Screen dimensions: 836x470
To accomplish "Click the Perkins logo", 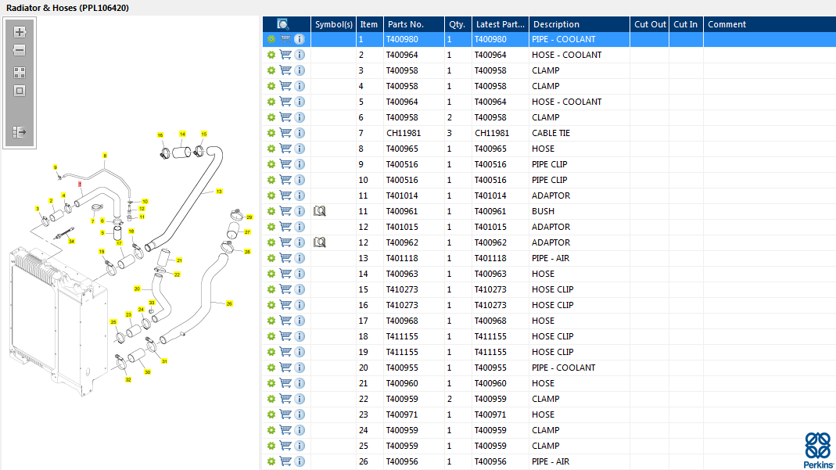I will [819, 449].
